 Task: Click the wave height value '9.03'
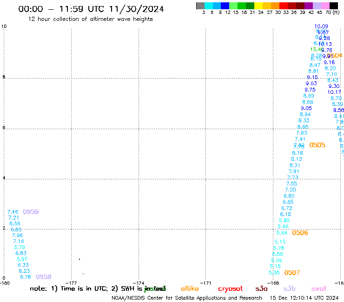coord(311,83)
